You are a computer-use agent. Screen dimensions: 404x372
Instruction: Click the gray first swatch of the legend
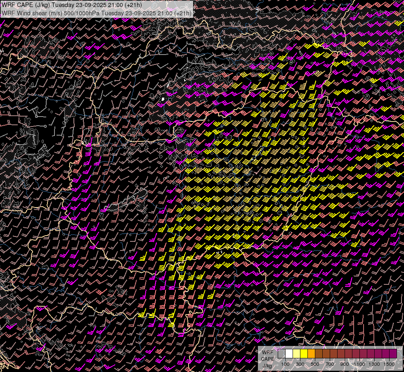(x=282, y=354)
